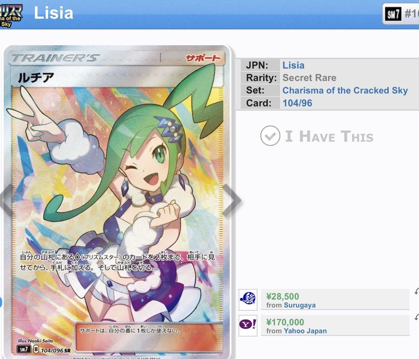
Task: Refresh the Yahoo Japan price arrow icon
Action: [417, 317]
